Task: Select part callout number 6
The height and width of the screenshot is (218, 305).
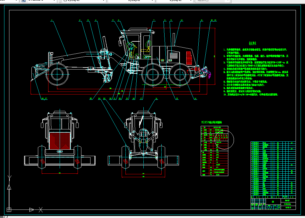Action: pos(118,20)
